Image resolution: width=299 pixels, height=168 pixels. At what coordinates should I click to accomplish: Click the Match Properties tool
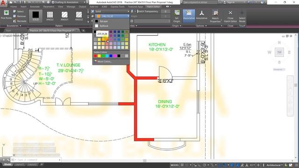[215, 16]
